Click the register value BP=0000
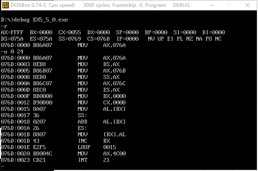 (156, 32)
